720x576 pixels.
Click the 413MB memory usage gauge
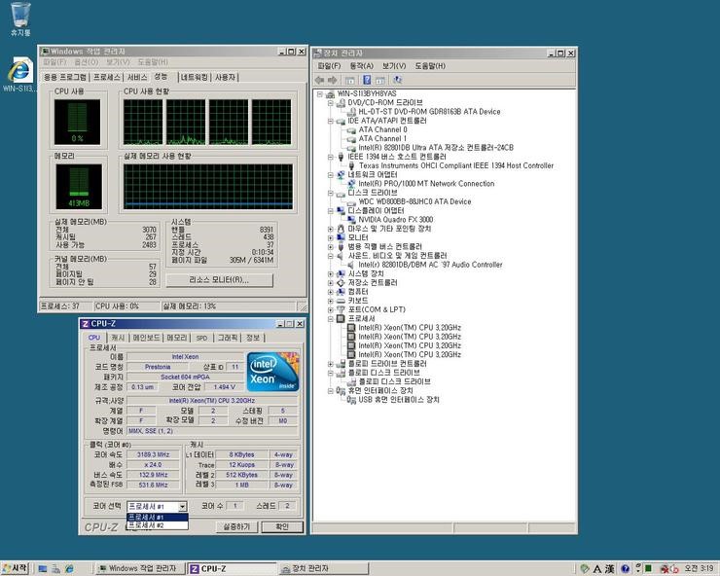pyautogui.click(x=79, y=186)
